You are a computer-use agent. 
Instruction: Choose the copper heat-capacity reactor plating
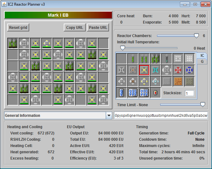click(x=178, y=81)
